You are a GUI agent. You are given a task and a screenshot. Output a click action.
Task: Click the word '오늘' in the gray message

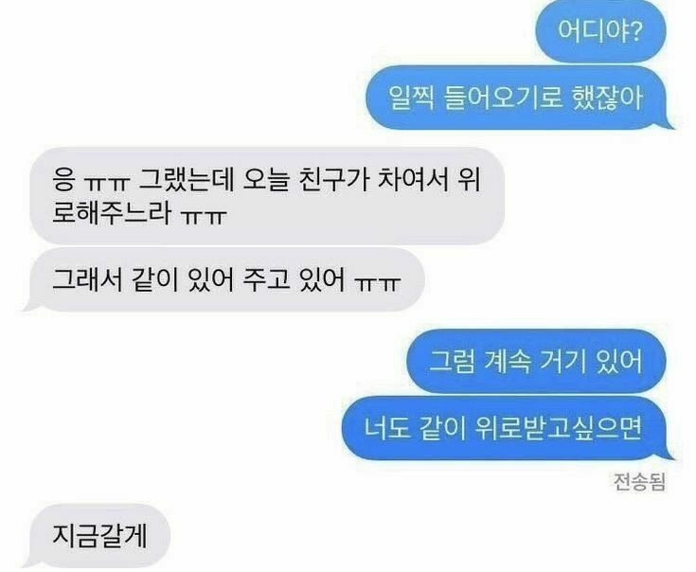tap(266, 180)
